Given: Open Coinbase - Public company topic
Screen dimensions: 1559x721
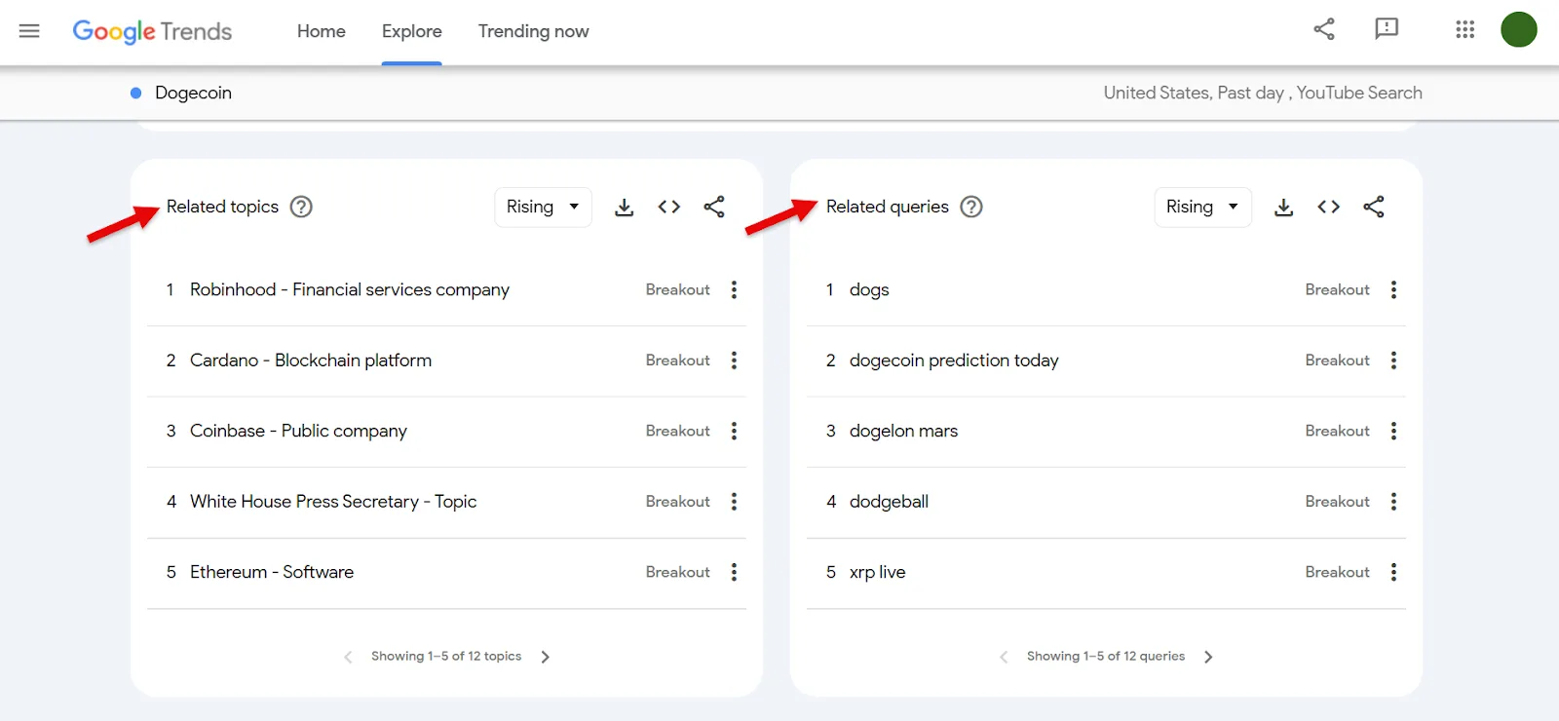Looking at the screenshot, I should [298, 431].
